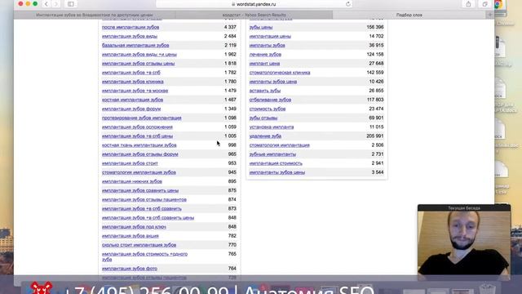Open link имплантация зубов виды
Viewport: 522px width, 294px height.
pos(130,36)
